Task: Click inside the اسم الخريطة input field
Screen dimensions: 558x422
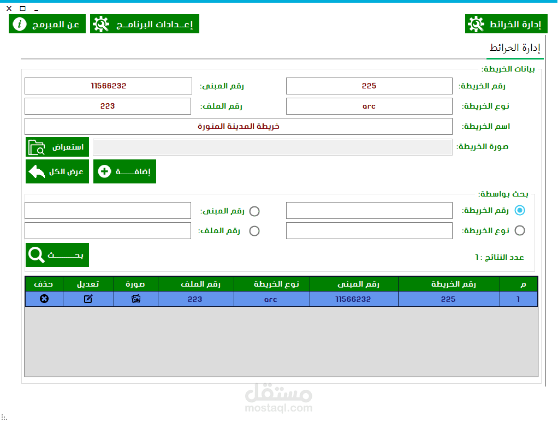Action: coord(238,126)
